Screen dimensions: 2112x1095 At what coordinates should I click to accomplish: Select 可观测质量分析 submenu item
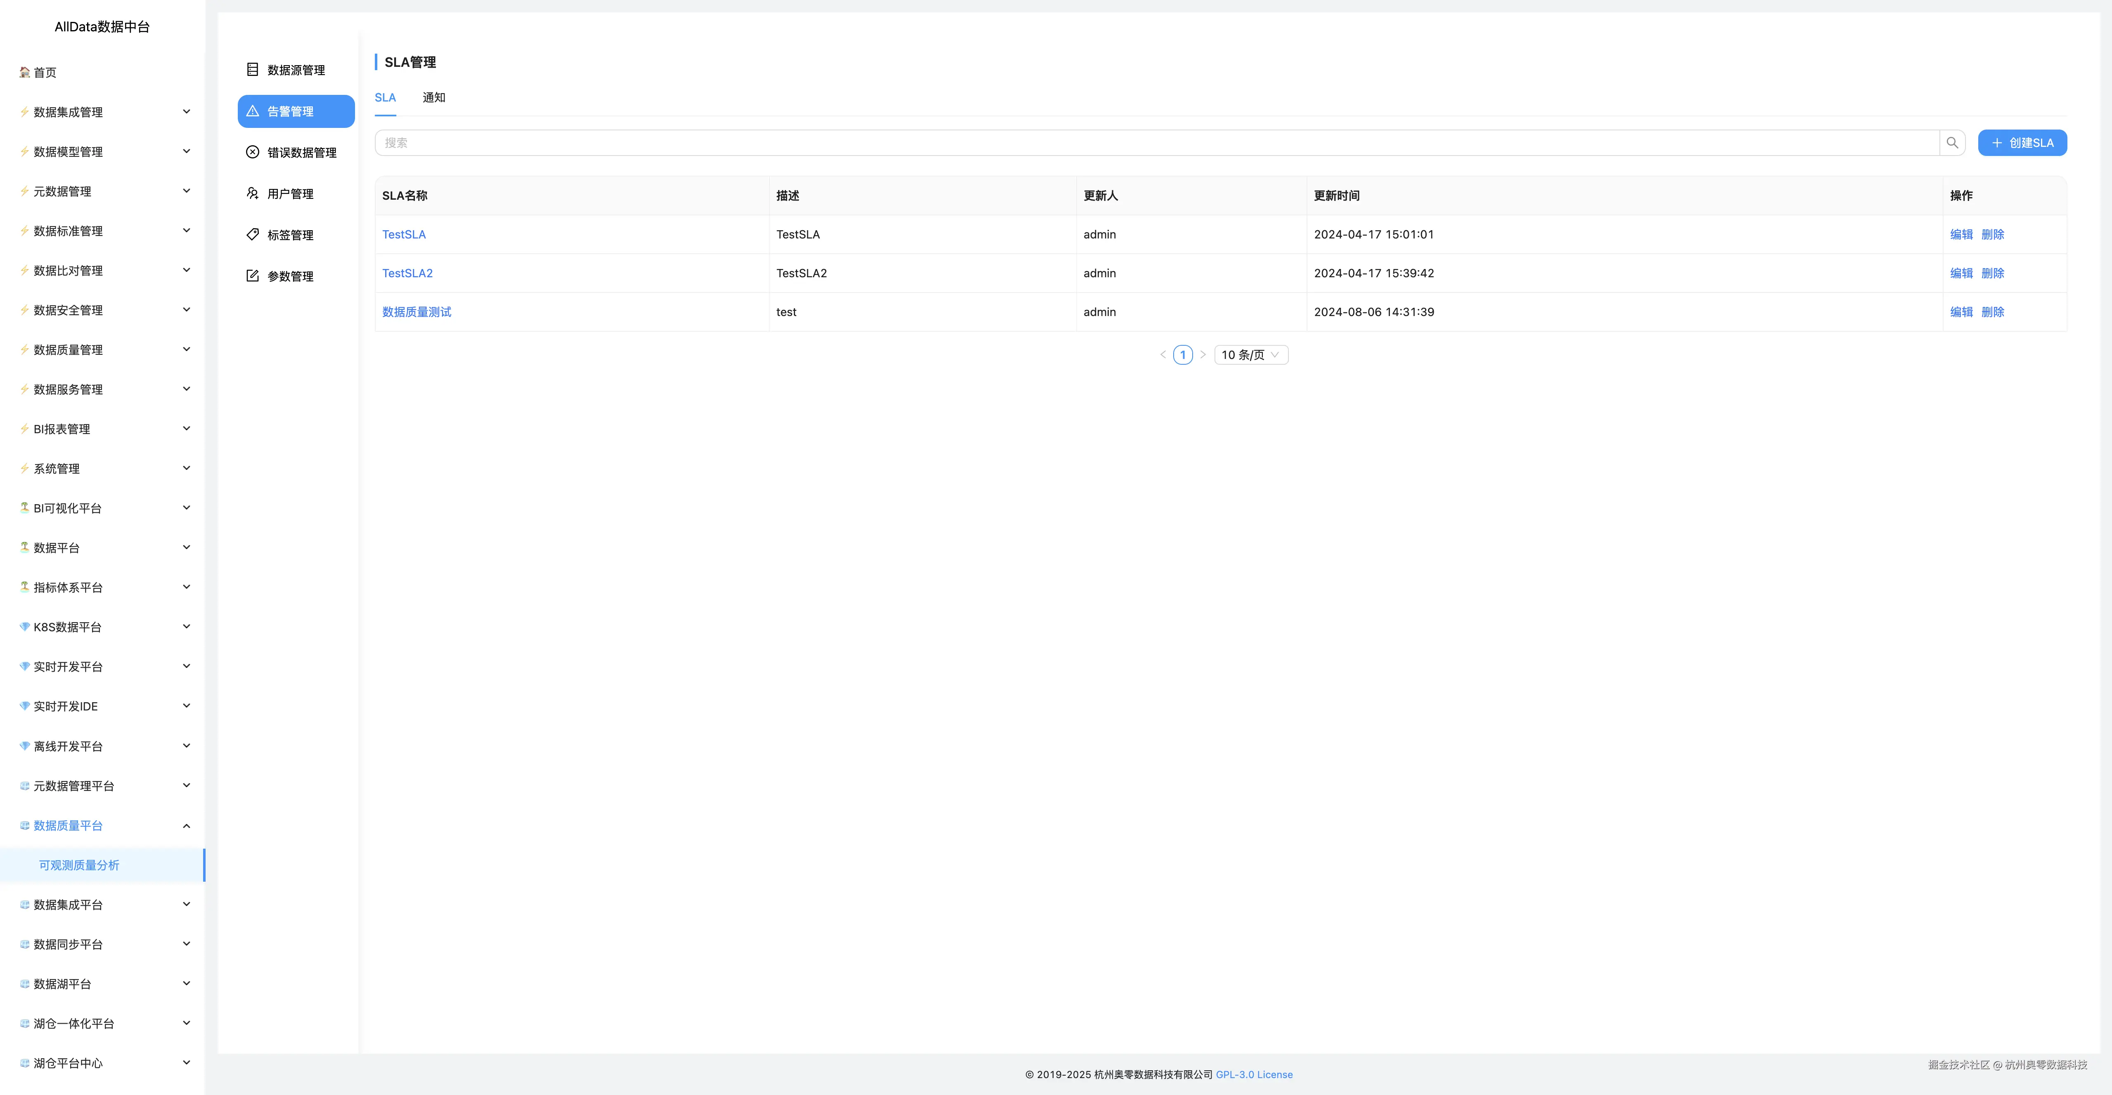[79, 866]
